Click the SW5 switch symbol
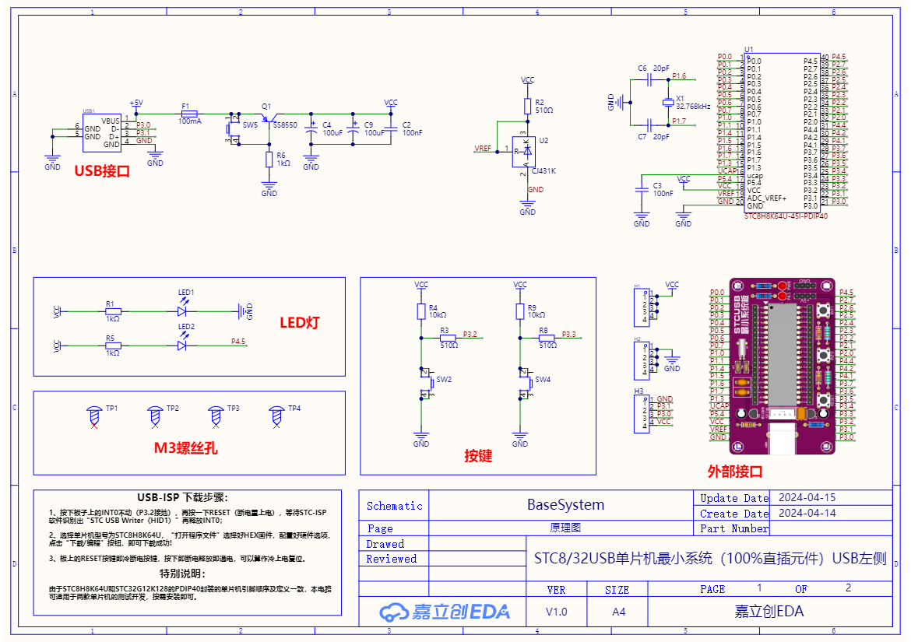Screen dimensions: 911x642 pos(233,128)
